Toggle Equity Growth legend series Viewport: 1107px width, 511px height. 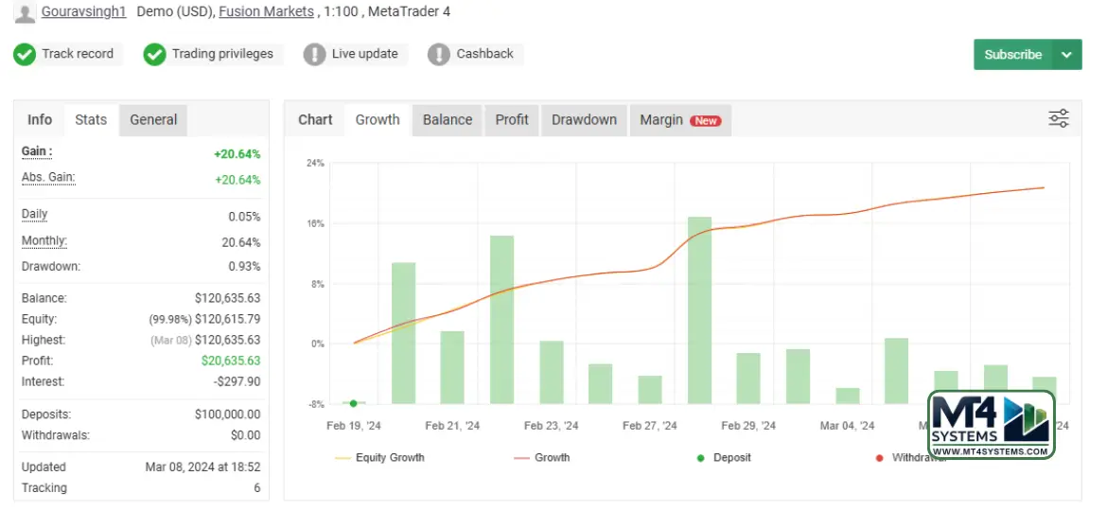point(379,458)
